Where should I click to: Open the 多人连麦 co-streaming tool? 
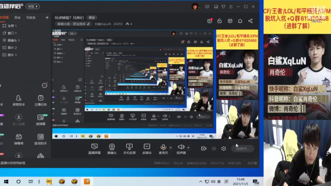[19, 120]
